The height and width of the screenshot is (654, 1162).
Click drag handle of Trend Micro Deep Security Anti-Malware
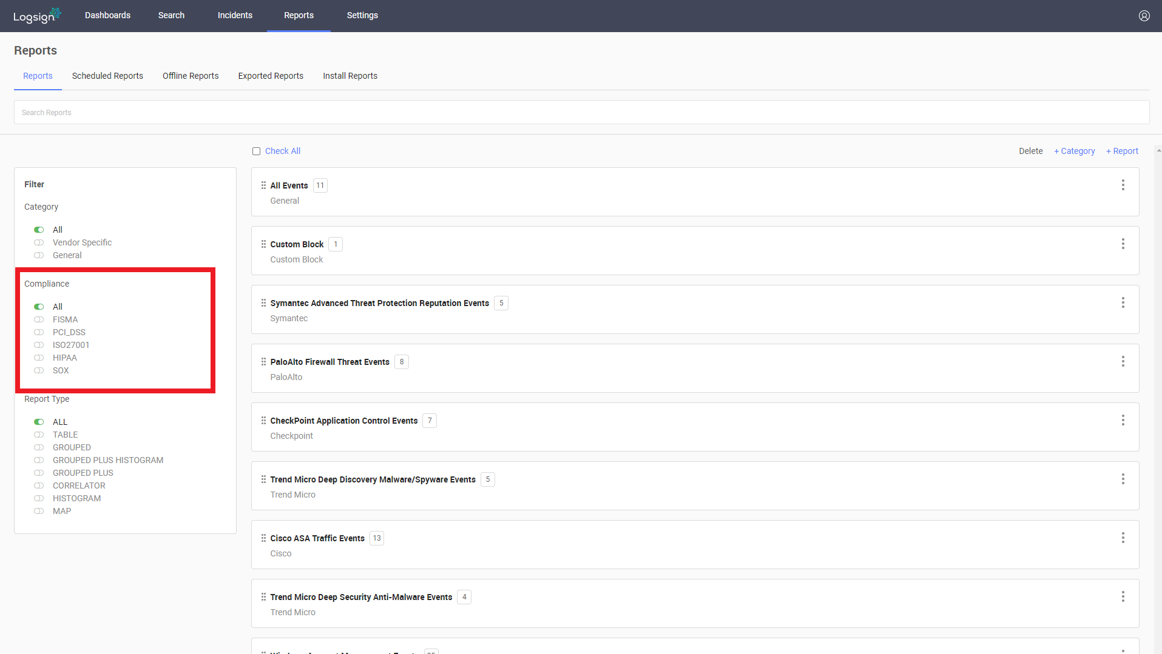tap(263, 597)
